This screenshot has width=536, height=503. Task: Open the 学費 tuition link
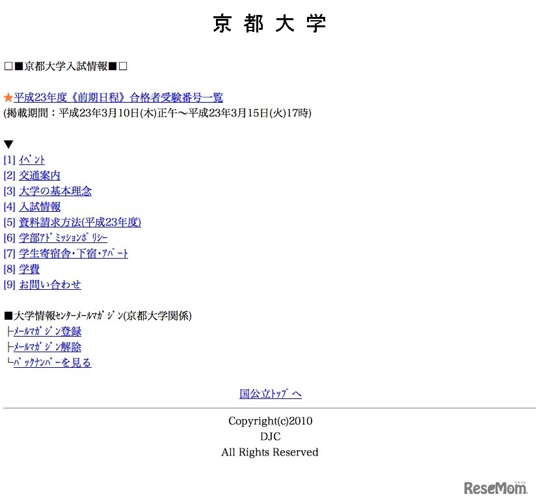pyautogui.click(x=30, y=269)
